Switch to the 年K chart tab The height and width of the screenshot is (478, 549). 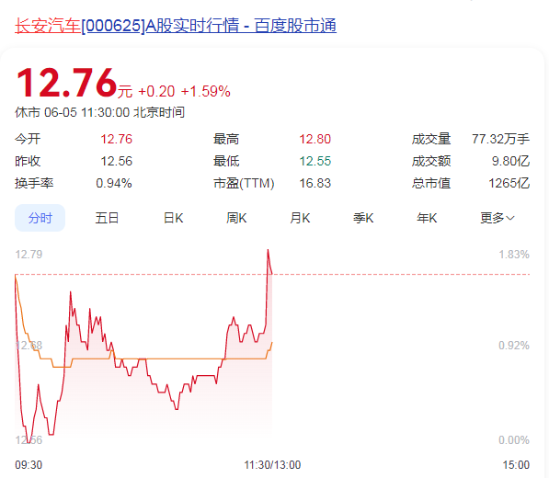point(427,218)
